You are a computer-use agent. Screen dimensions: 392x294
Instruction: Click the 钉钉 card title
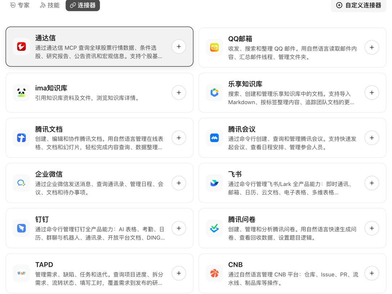coord(42,220)
